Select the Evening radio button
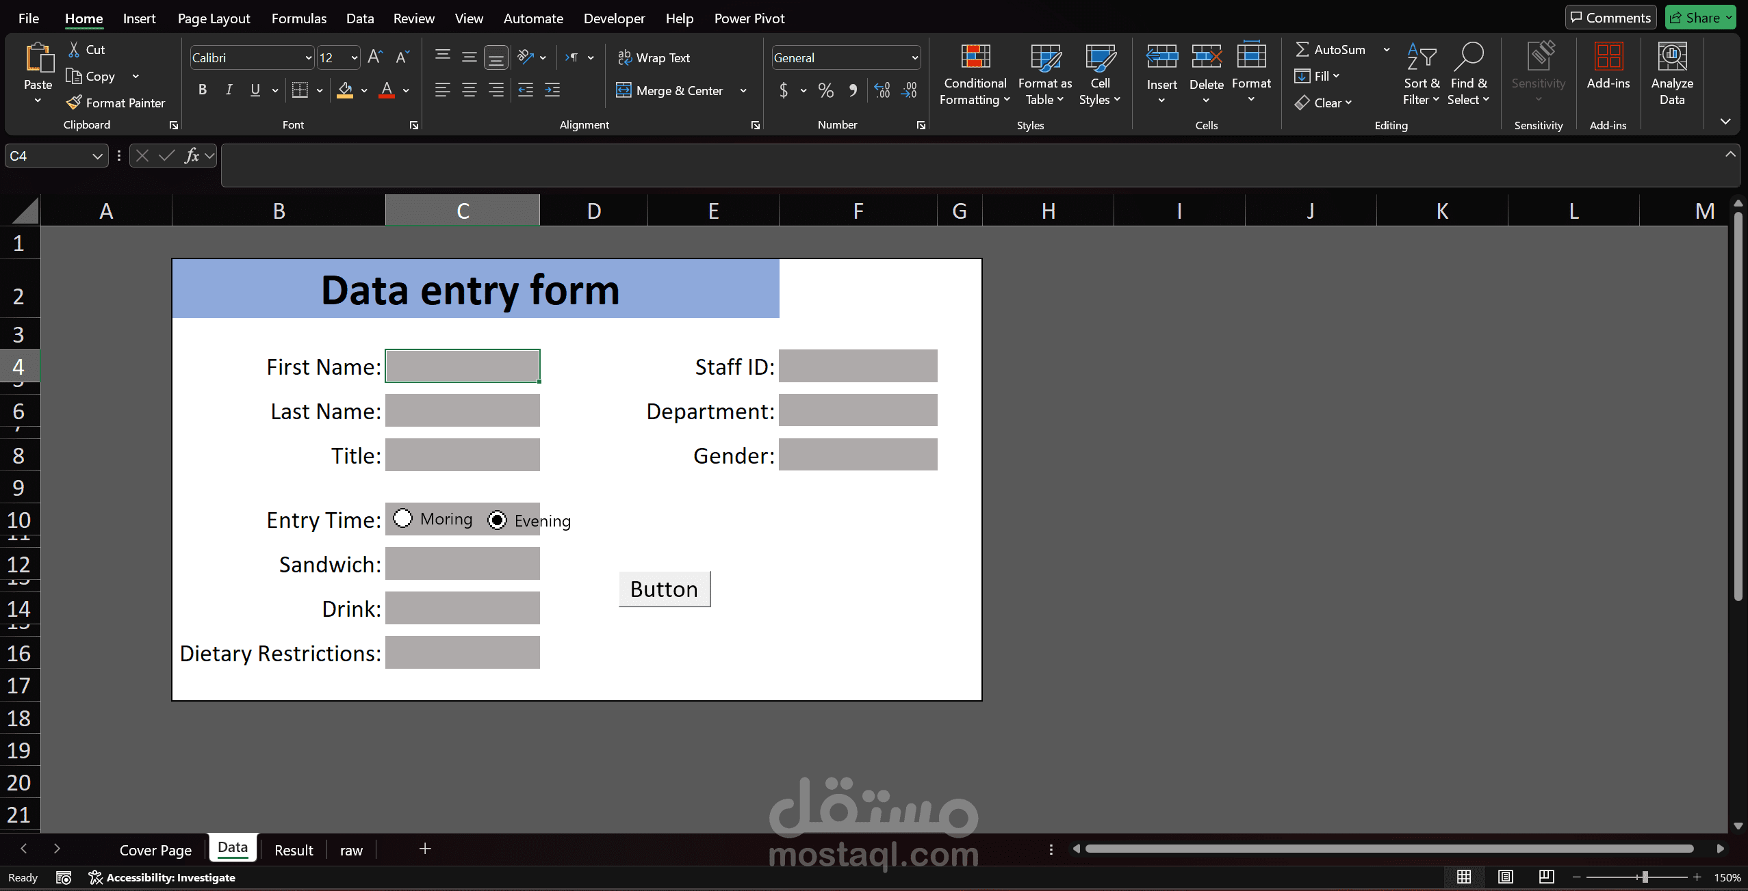 tap(497, 520)
